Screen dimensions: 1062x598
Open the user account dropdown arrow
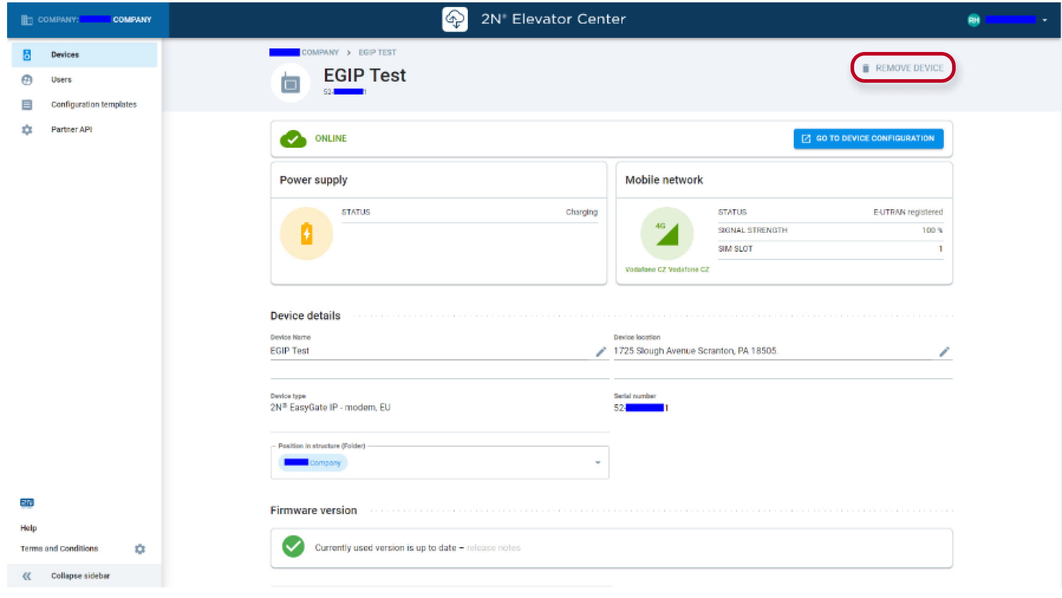pyautogui.click(x=1044, y=20)
